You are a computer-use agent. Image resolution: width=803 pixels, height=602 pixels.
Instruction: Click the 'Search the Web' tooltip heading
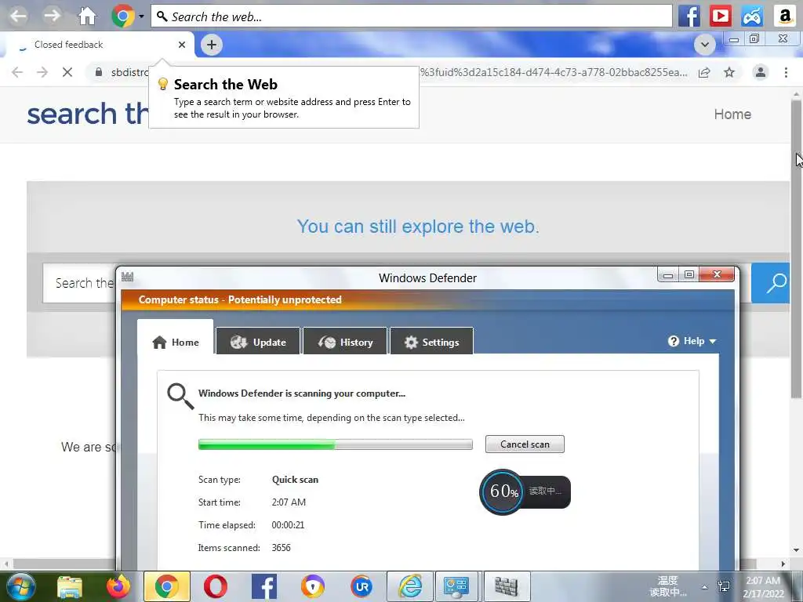pos(226,85)
